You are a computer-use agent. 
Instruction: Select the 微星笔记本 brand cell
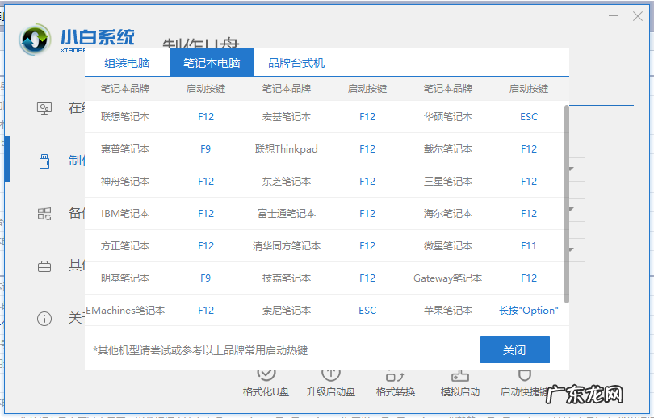pos(448,246)
